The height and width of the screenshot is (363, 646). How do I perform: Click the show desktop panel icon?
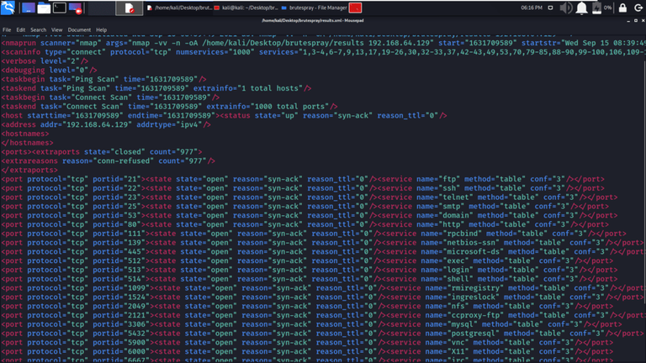tap(28, 8)
